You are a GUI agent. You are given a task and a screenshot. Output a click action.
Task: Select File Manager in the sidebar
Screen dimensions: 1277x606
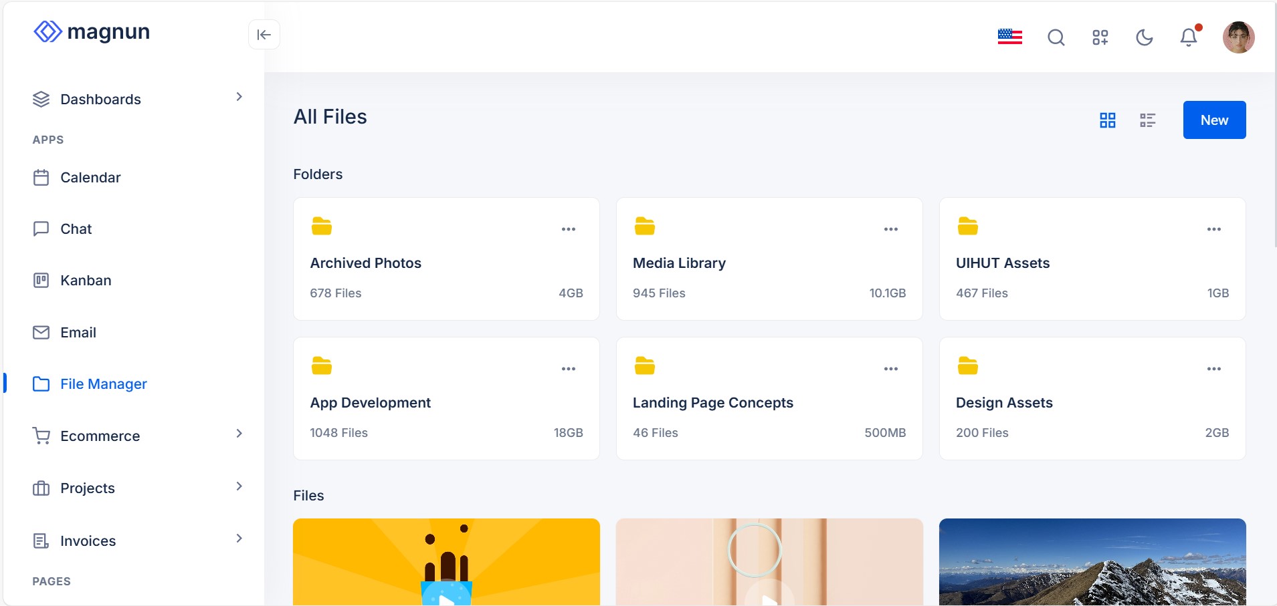[103, 384]
